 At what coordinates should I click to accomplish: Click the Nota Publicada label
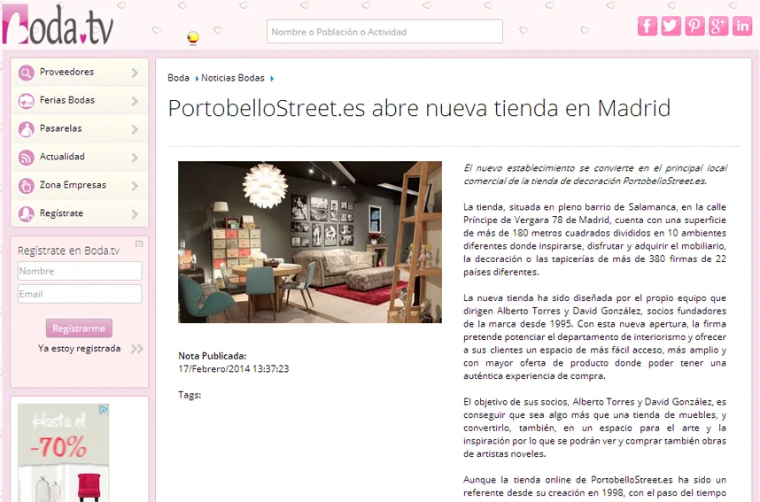coord(213,356)
